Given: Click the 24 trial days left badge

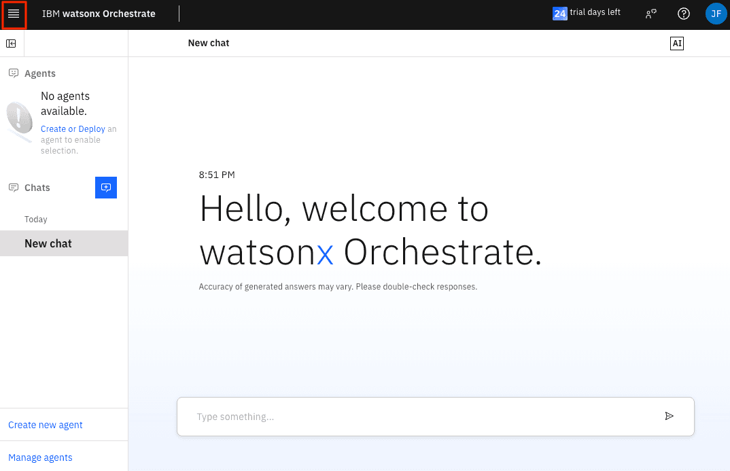Looking at the screenshot, I should [559, 14].
